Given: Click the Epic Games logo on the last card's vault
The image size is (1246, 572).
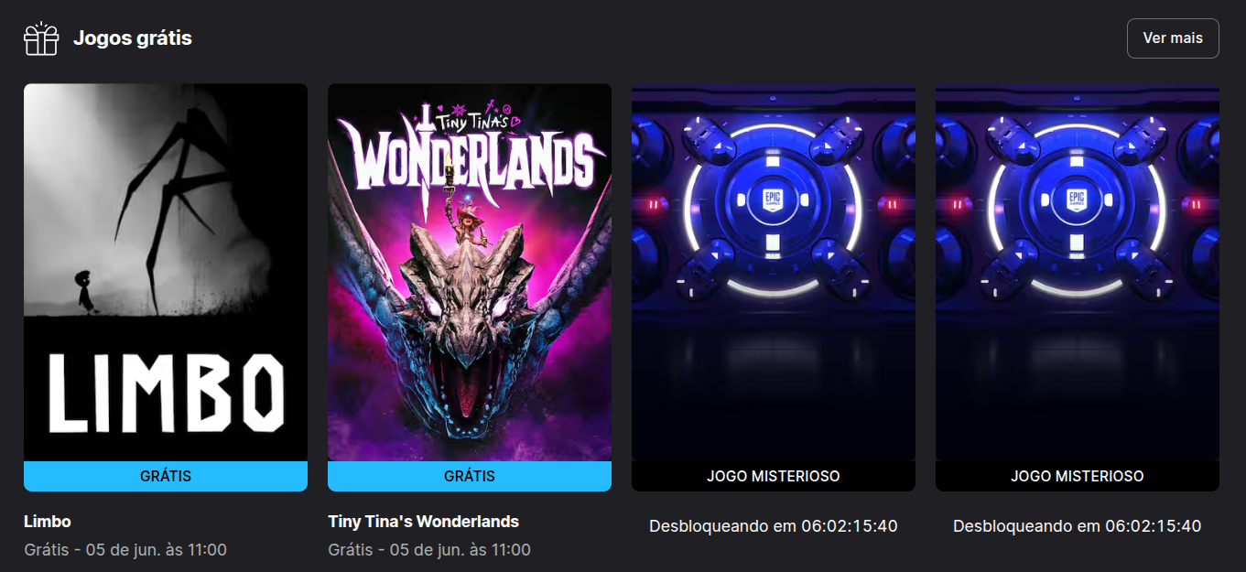Looking at the screenshot, I should coord(1078,200).
